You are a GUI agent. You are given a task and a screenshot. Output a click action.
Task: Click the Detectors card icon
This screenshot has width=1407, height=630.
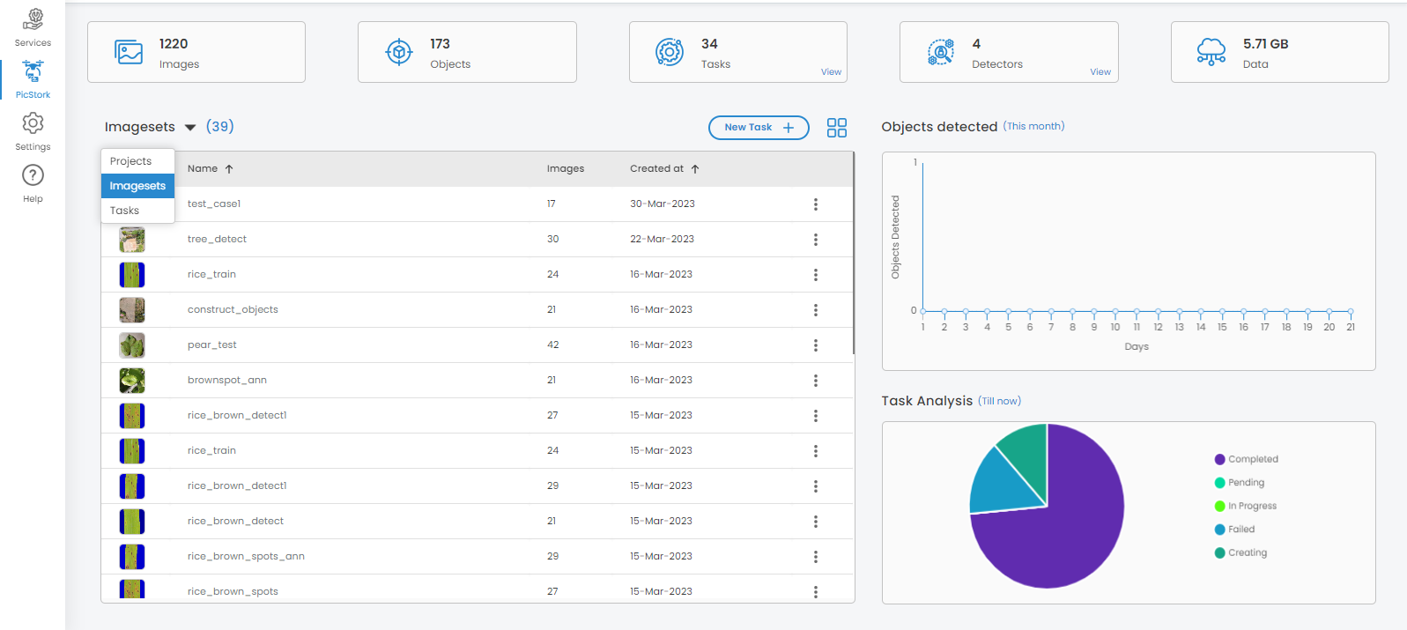940,52
